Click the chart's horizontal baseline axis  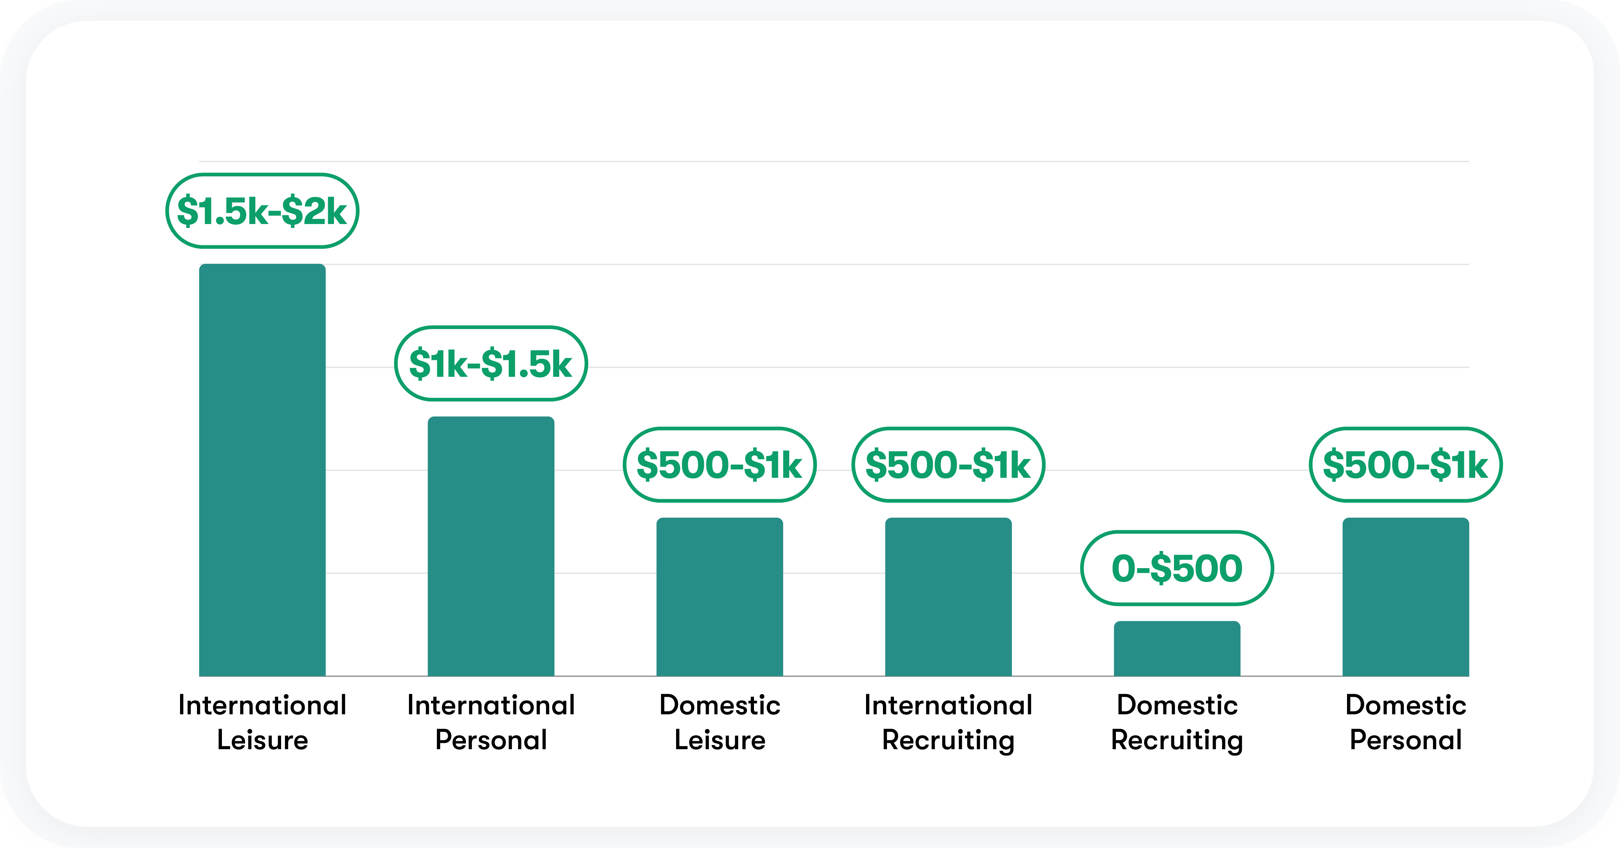tap(834, 676)
